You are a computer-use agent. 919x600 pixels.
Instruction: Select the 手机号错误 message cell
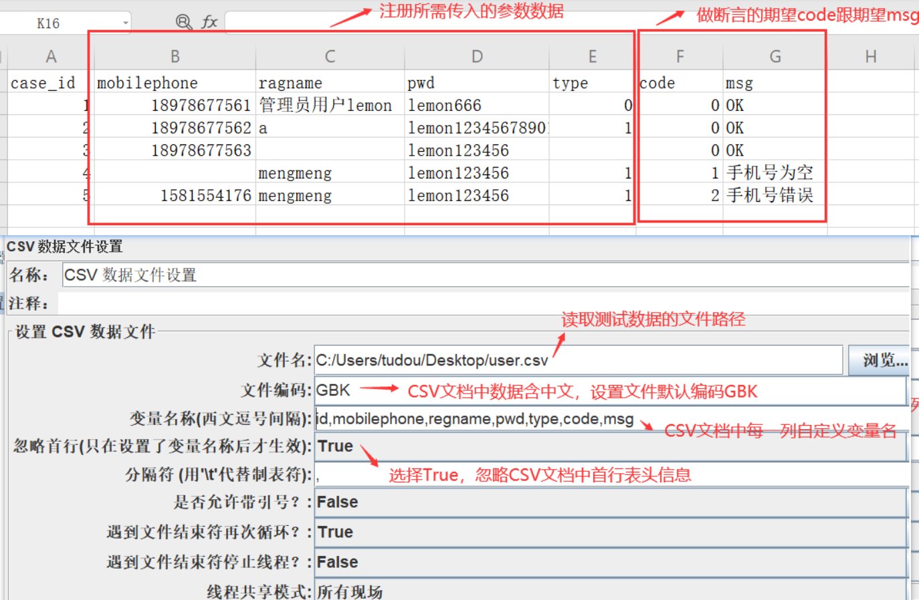[775, 195]
